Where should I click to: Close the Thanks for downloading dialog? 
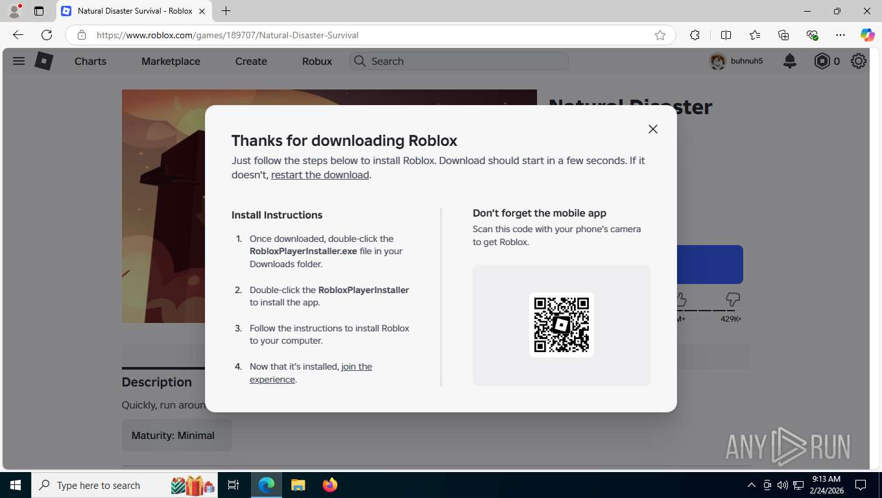pos(653,129)
